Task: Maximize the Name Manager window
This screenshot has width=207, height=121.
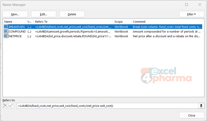Action: [x=186, y=5]
